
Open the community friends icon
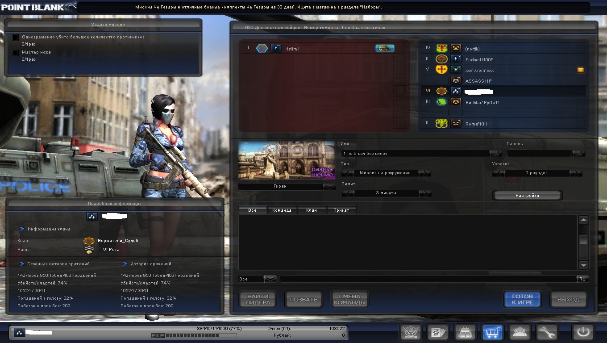coord(520,332)
